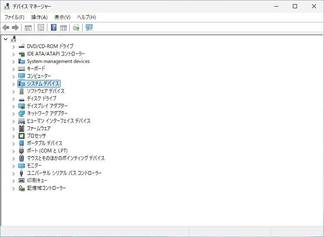Open the Properties toolbar icon

41,27
